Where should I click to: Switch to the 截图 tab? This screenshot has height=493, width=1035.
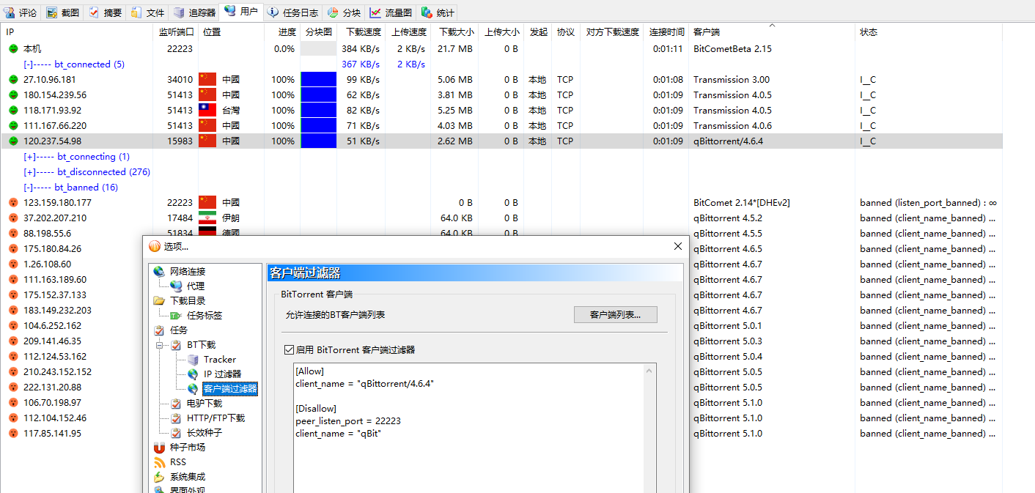tap(63, 12)
